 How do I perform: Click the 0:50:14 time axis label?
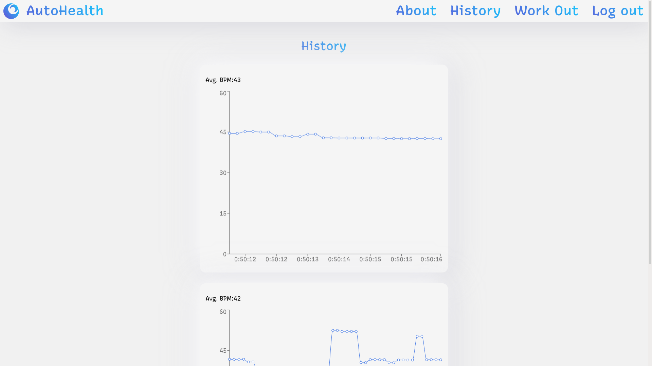339,259
